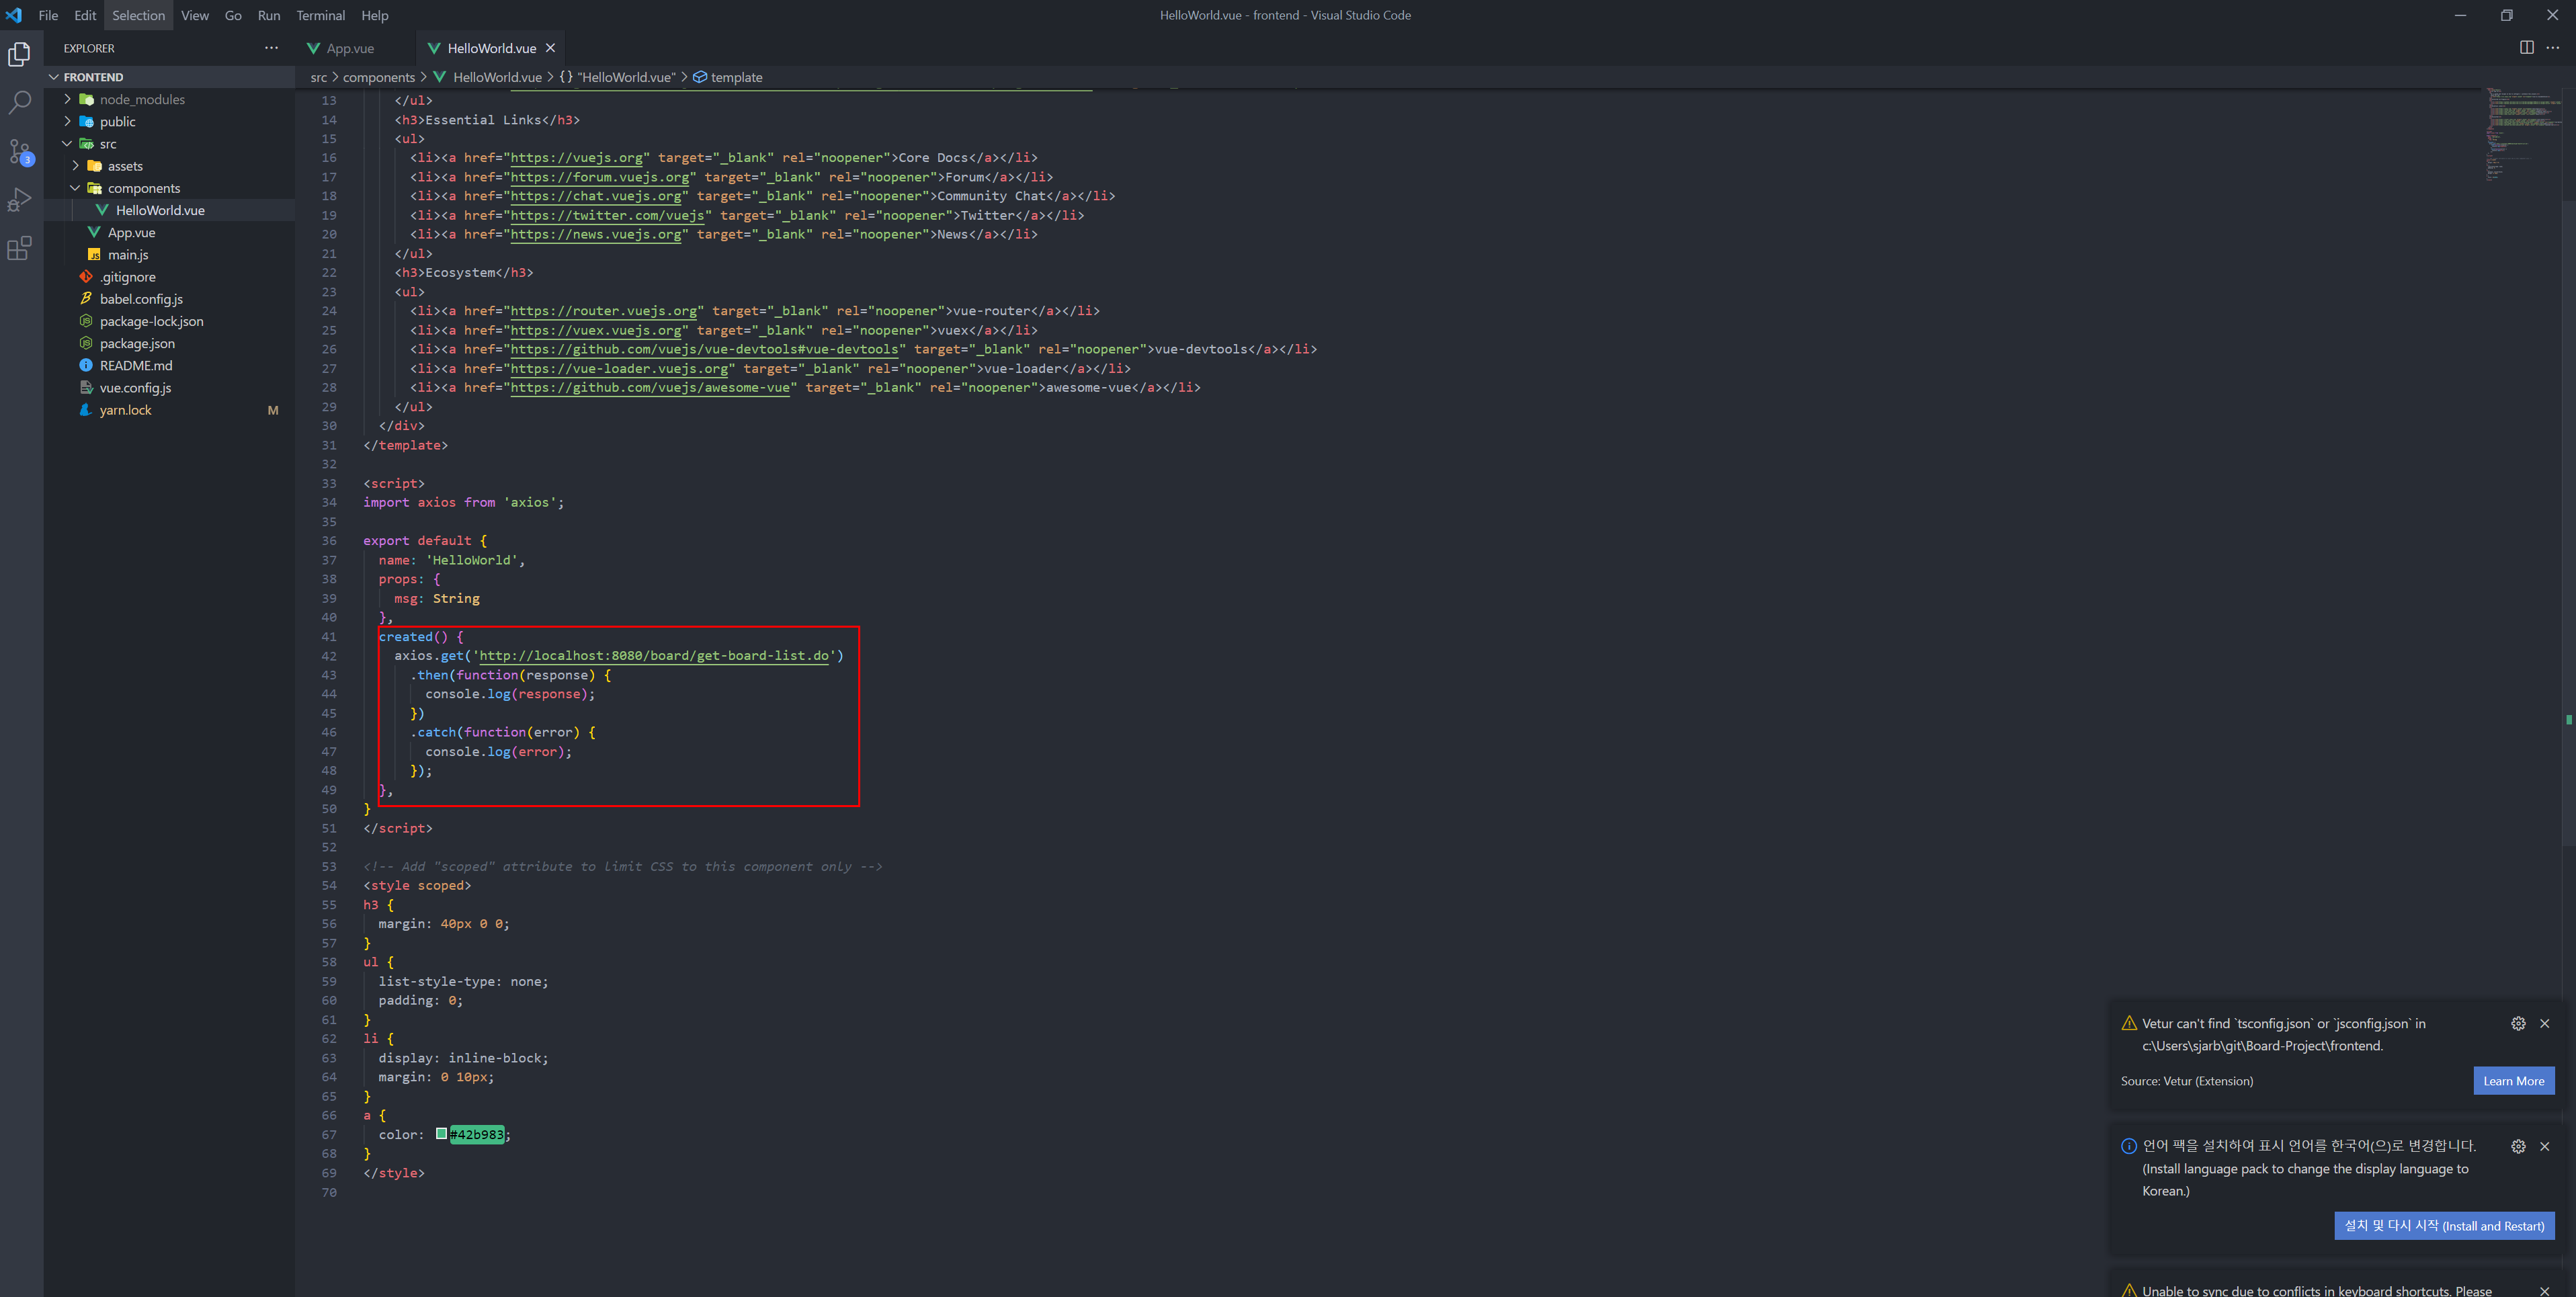This screenshot has width=2576, height=1297.
Task: Expand the node_modules folder
Action: [x=142, y=99]
